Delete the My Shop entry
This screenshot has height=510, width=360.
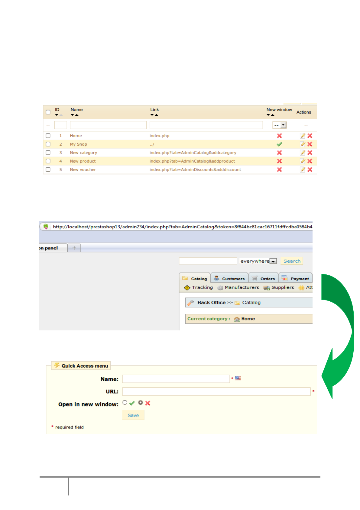tap(310, 144)
